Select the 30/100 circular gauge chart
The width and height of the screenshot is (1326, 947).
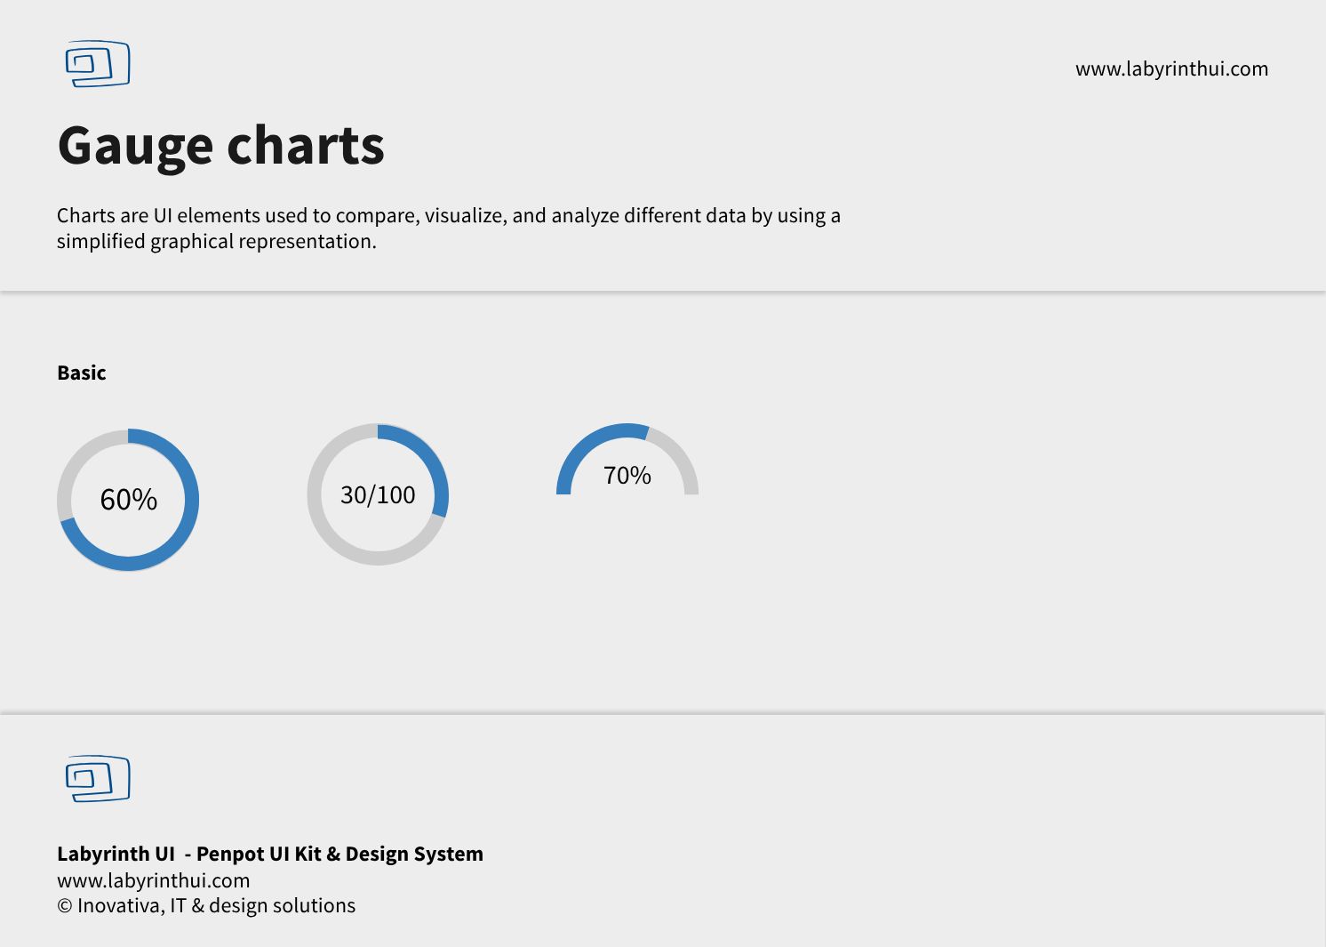tap(378, 494)
